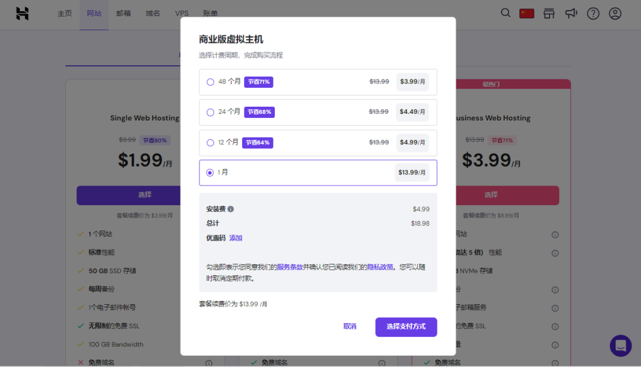Open the 邮箱 navigation tab
Viewport: 641px width, 367px height.
tap(124, 14)
